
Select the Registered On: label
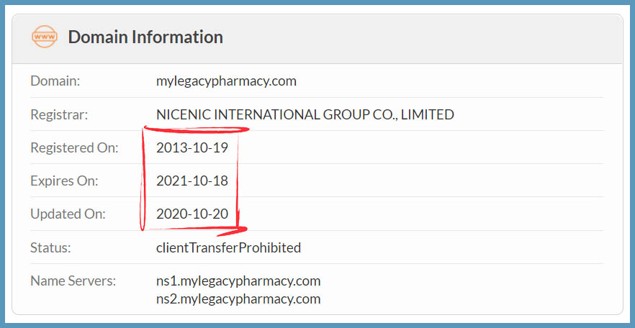pyautogui.click(x=74, y=148)
